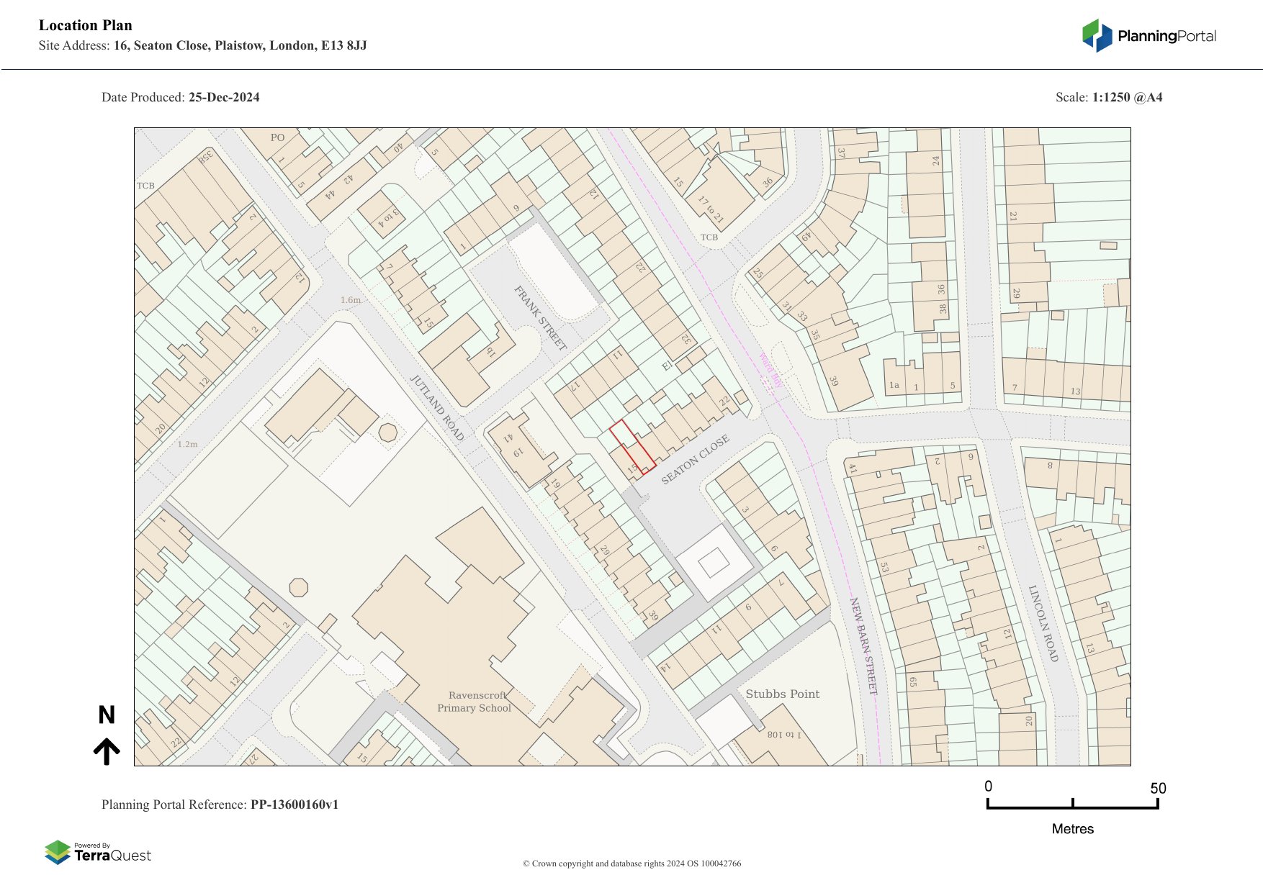
Task: Click the Ravenscroft Primary School label
Action: [475, 702]
